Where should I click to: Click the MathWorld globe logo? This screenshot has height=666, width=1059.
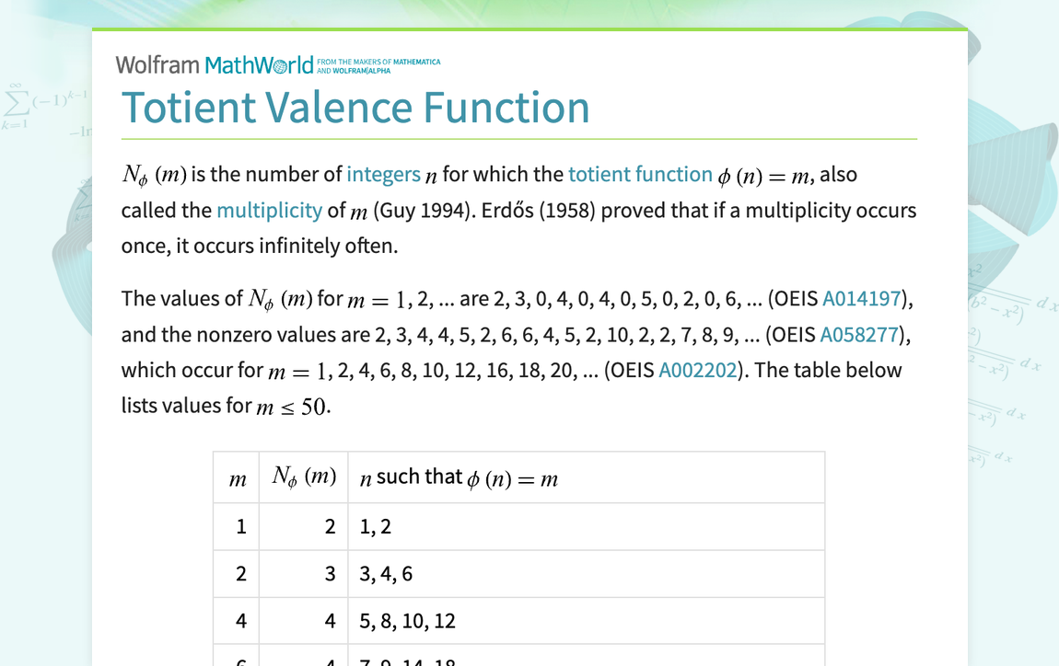281,64
